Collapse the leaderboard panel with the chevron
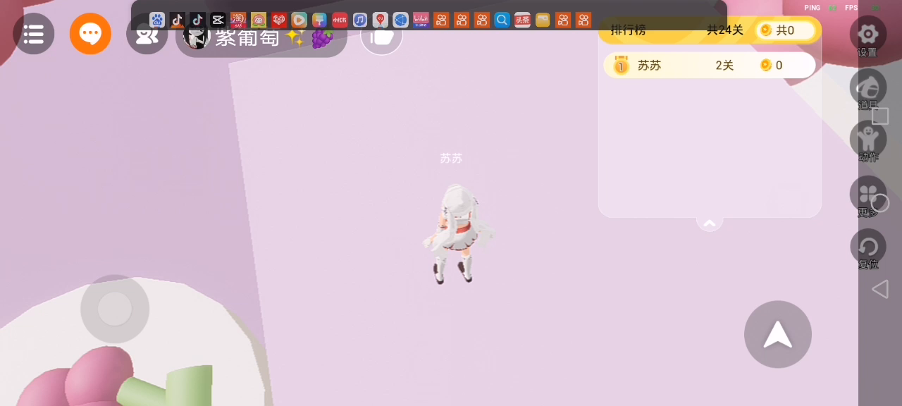902x406 pixels. (x=710, y=223)
